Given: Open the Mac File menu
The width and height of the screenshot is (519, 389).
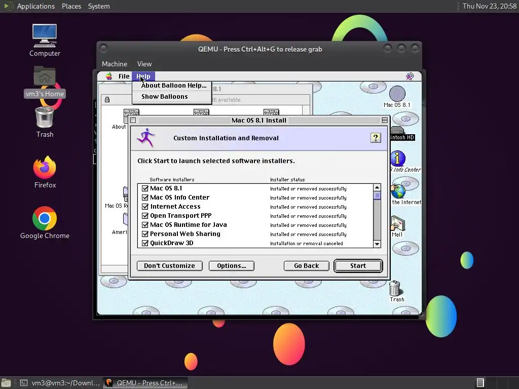Looking at the screenshot, I should click(x=124, y=76).
